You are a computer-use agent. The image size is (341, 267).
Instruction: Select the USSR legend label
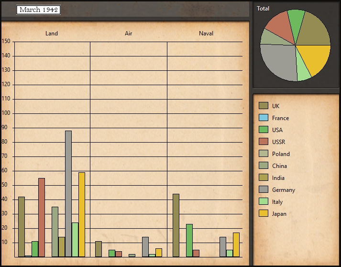pos(278,142)
